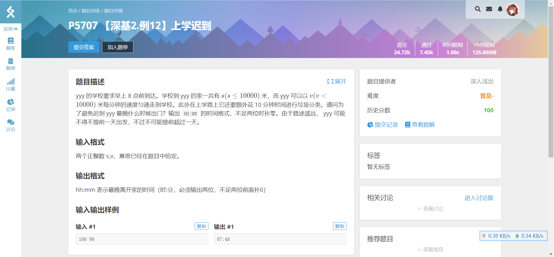Copy sample input #1 with 复制
The width and height of the screenshot is (554, 257).
[201, 226]
